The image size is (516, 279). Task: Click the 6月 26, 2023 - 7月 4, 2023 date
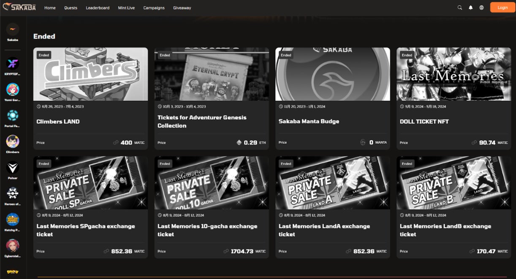coord(63,107)
